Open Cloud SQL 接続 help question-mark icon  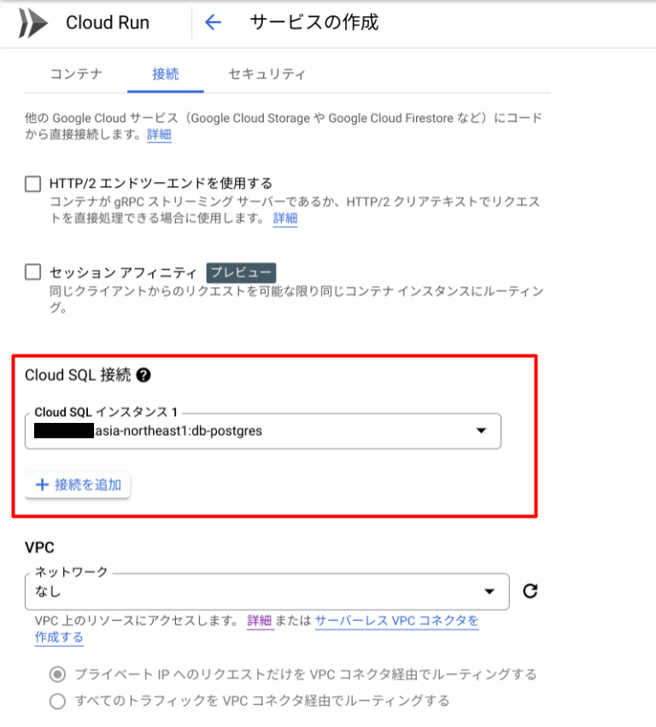[x=143, y=375]
